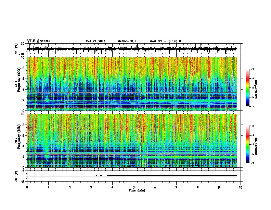Click time axis tick label "1"
Screen dimensions: 271x210
coord(48,187)
